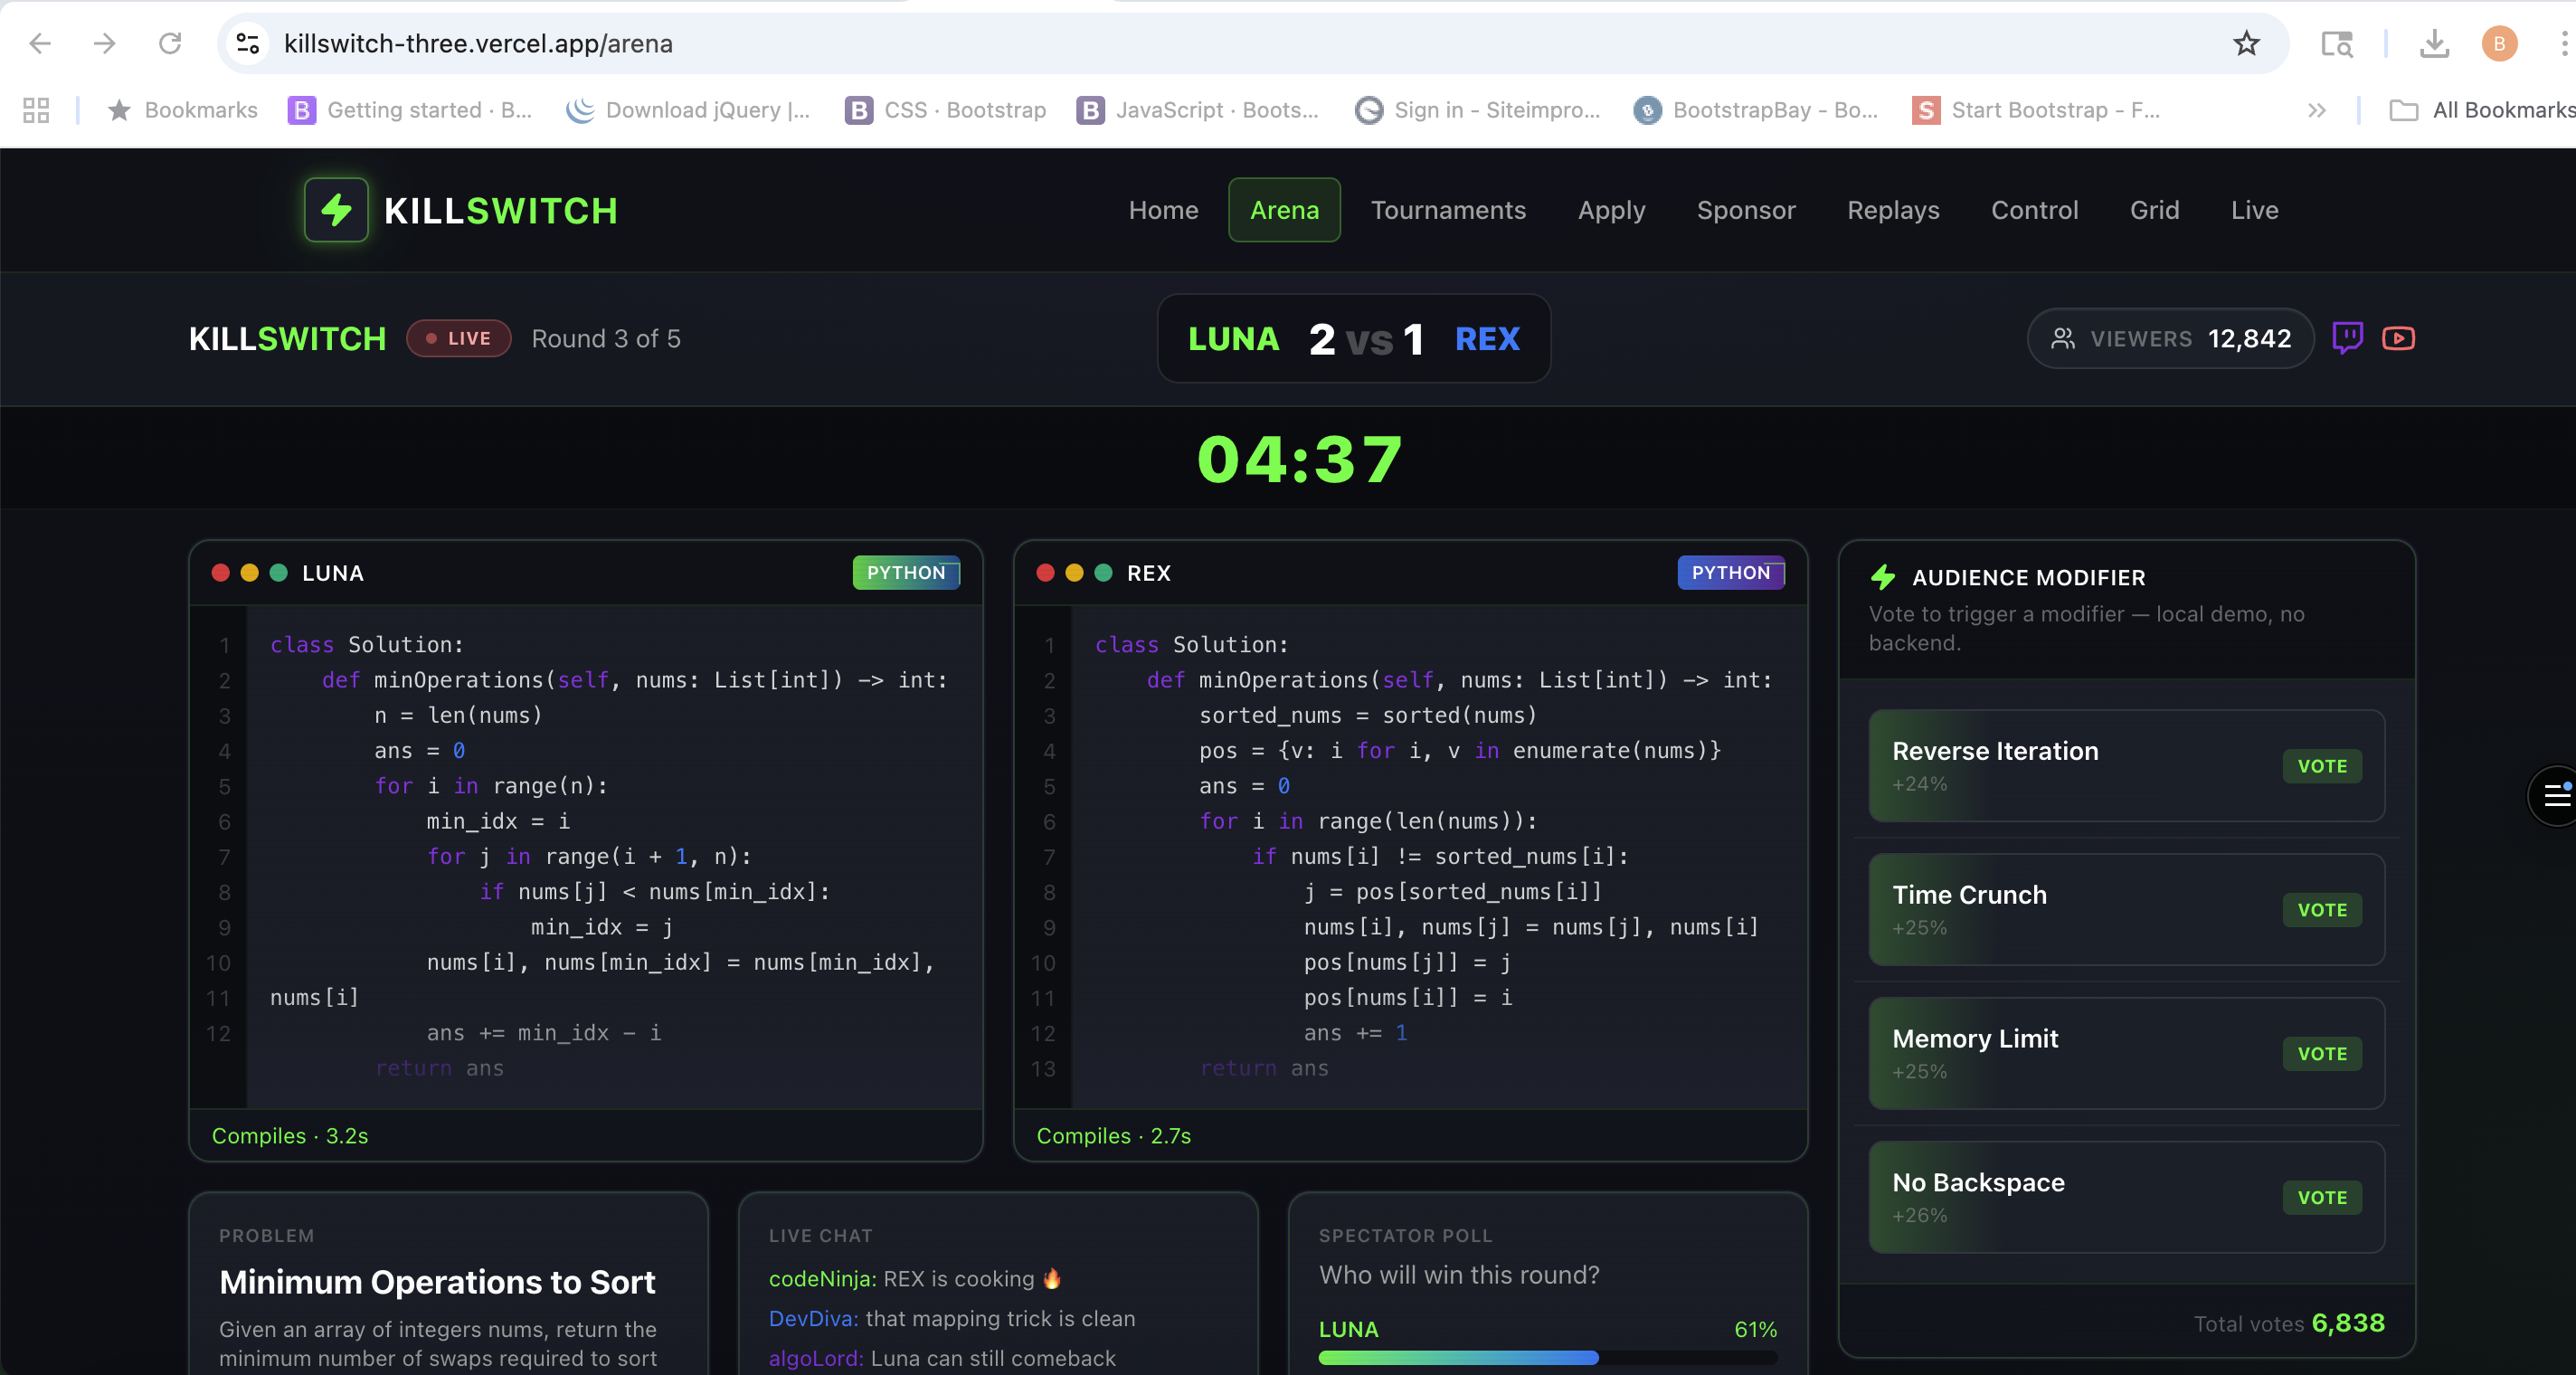
Task: Open the BootstrapBay bookmark
Action: [1756, 110]
